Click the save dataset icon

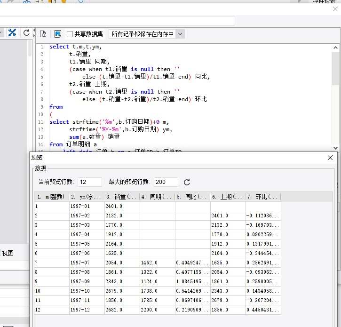pos(58,34)
